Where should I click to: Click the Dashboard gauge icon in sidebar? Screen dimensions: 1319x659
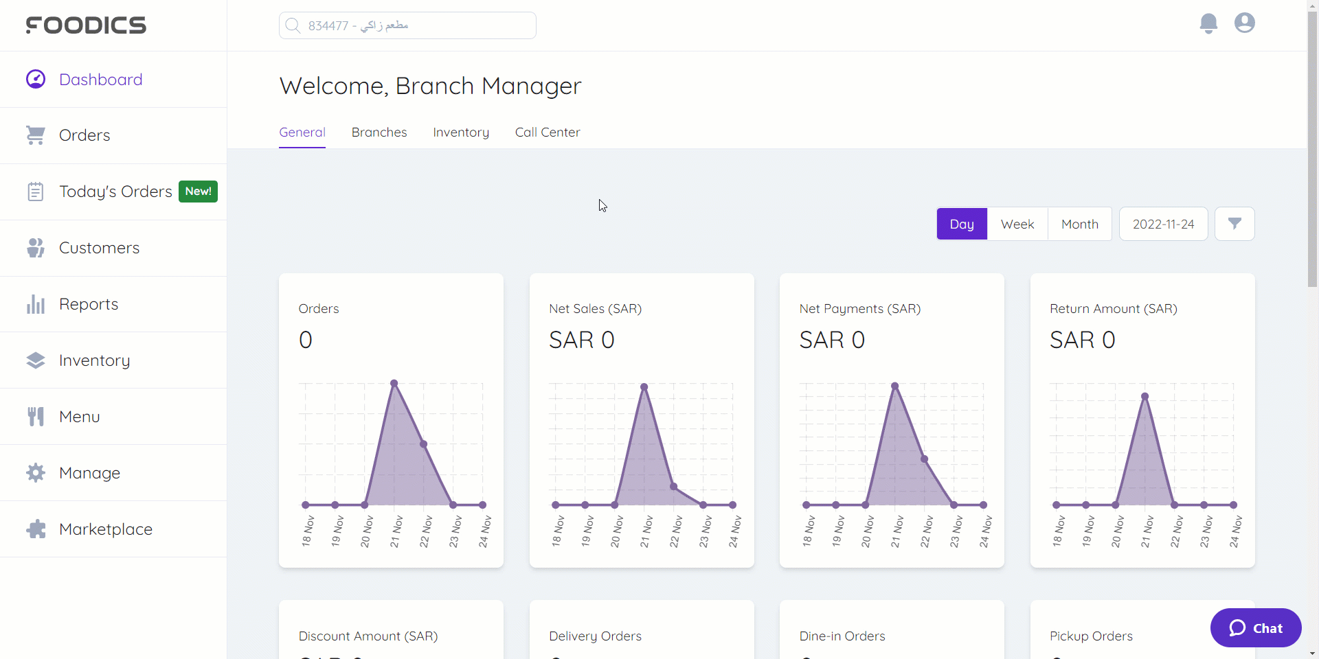click(x=36, y=80)
